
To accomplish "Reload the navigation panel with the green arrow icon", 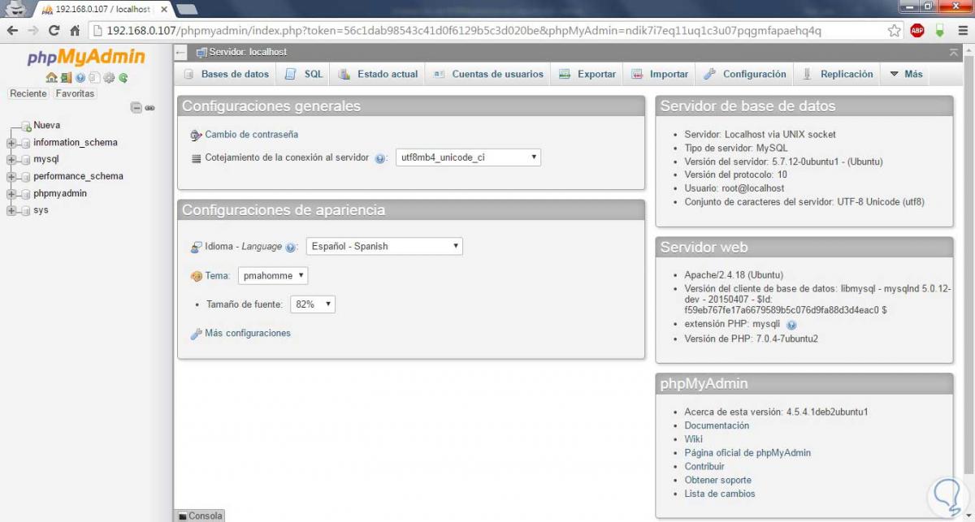I will (x=122, y=78).
